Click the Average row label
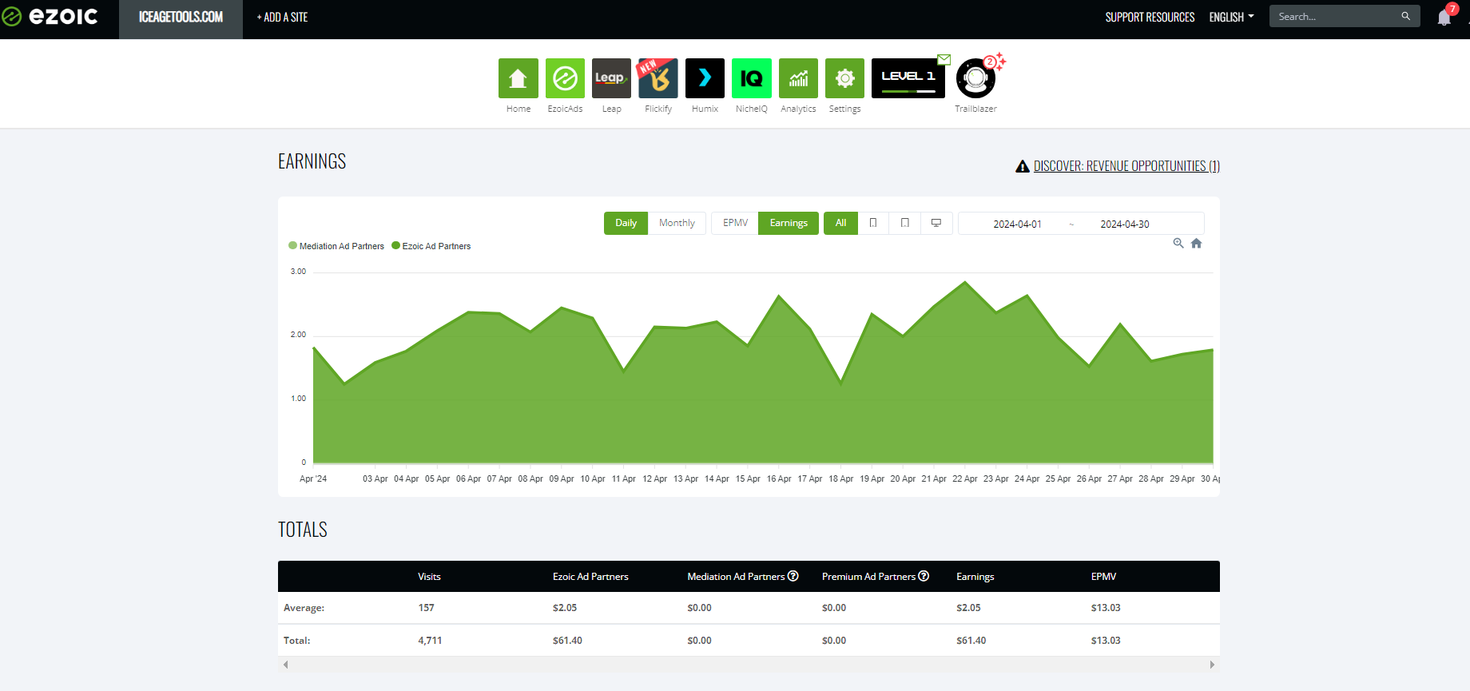1470x691 pixels. [x=304, y=608]
